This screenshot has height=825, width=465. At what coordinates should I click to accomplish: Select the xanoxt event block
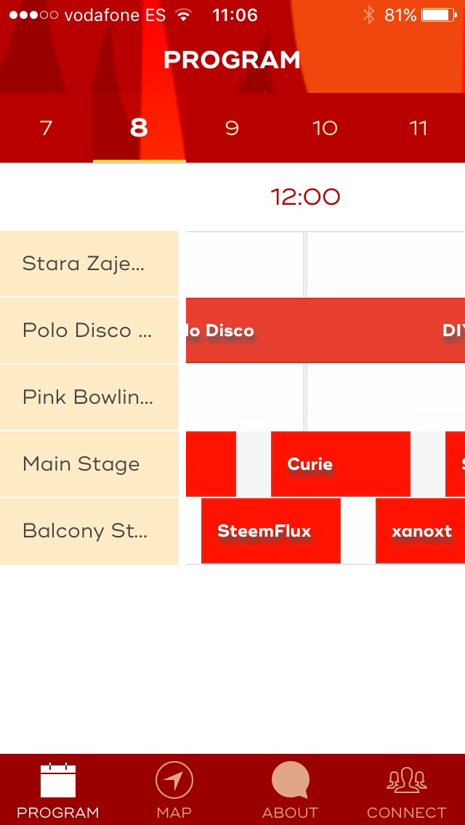click(x=421, y=531)
